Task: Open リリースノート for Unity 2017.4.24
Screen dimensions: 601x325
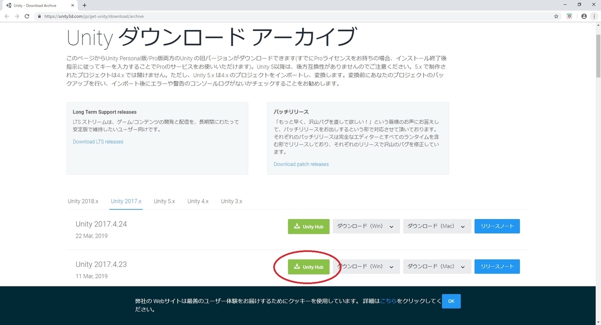Action: tap(497, 226)
